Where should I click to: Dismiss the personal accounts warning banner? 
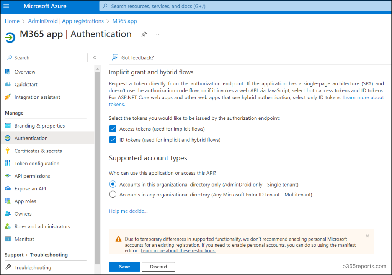367,236
